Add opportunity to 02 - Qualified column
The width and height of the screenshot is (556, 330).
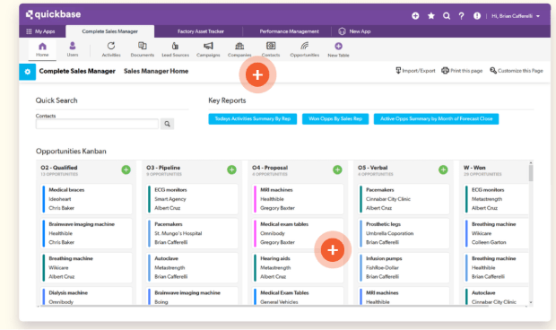(126, 169)
